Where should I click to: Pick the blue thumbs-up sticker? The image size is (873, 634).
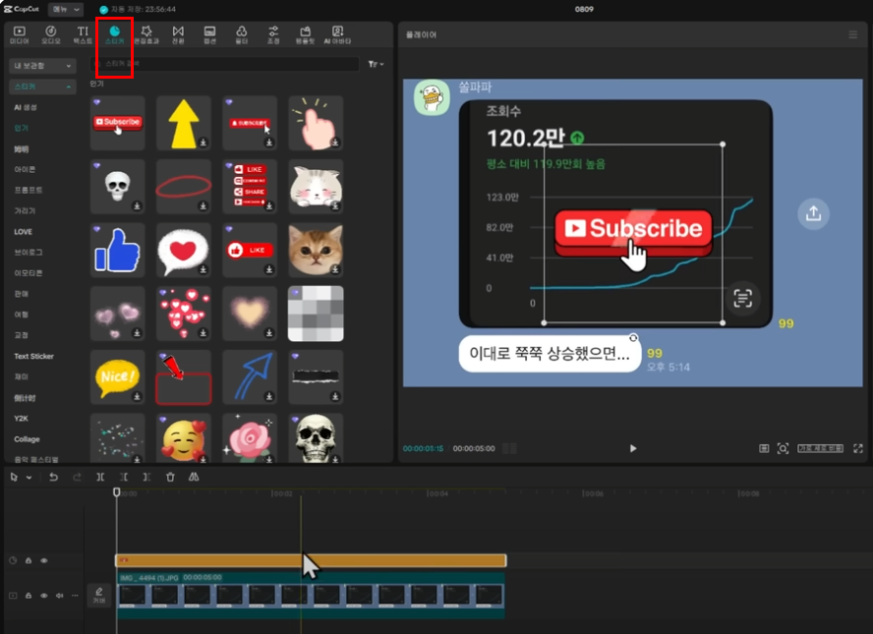coord(117,250)
